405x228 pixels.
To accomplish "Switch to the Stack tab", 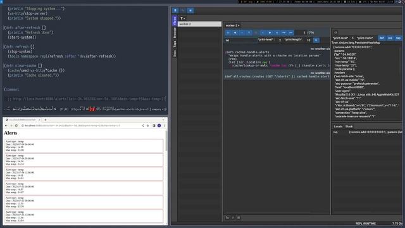I will tap(349, 127).
